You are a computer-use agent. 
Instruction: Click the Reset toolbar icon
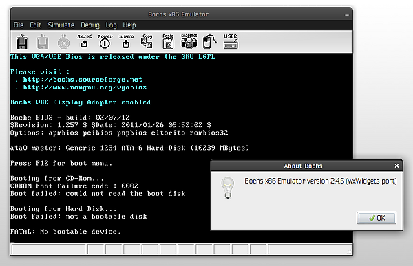84,41
